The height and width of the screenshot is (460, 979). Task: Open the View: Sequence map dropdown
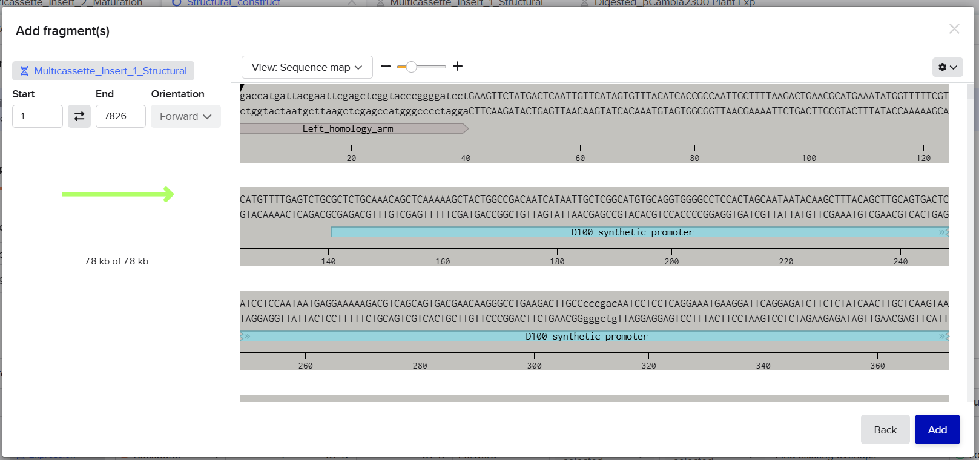307,67
